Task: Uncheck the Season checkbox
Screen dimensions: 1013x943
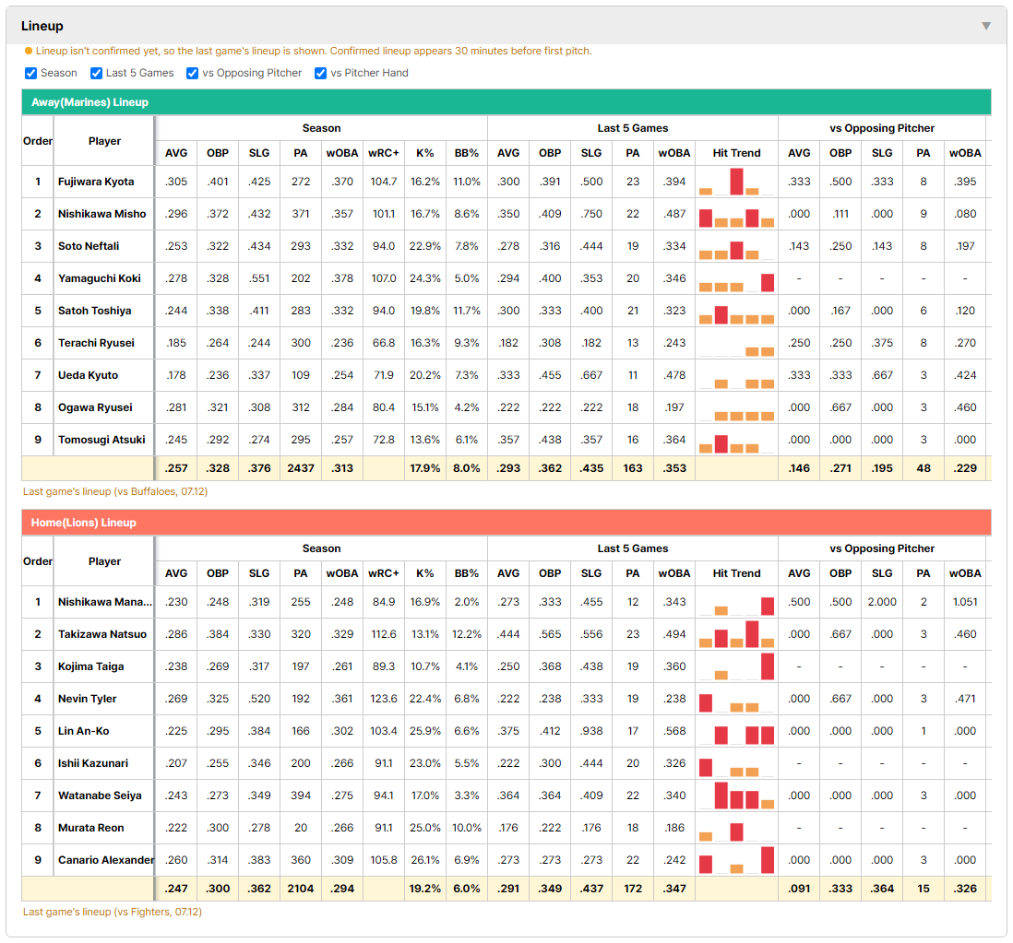Action: pos(30,73)
